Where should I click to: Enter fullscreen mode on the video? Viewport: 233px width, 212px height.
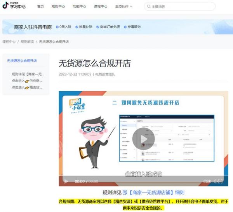pos(221,181)
